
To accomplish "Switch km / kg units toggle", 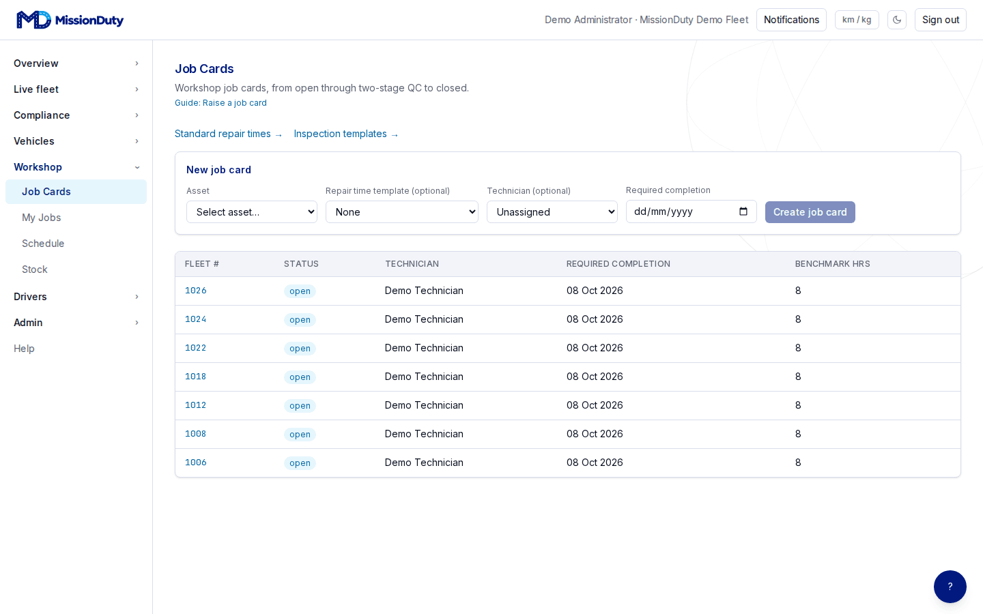I will point(857,20).
